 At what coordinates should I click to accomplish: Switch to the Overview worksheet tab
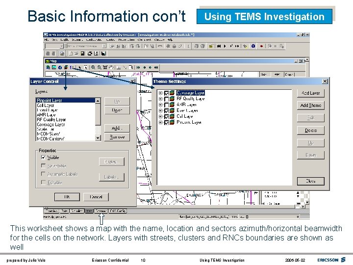[52, 211]
